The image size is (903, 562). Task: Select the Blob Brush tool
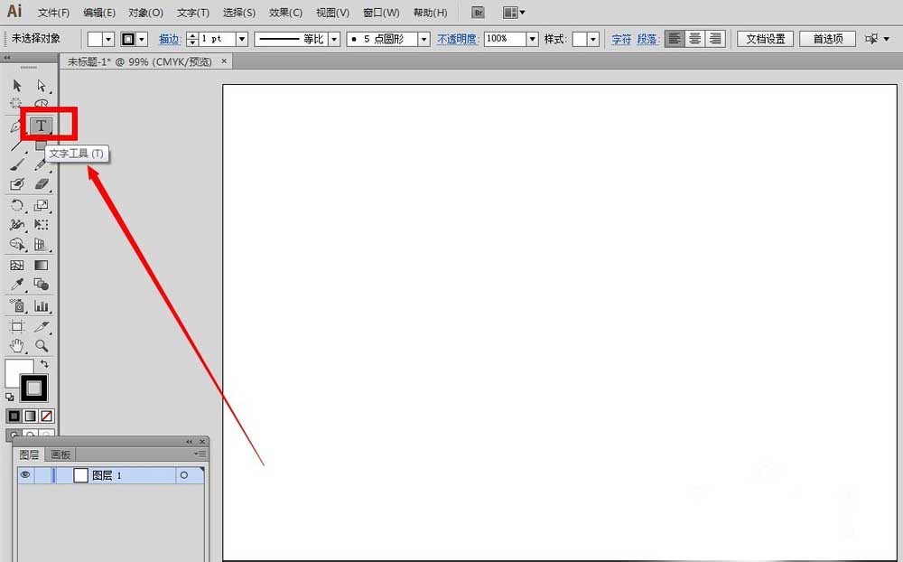[x=16, y=184]
